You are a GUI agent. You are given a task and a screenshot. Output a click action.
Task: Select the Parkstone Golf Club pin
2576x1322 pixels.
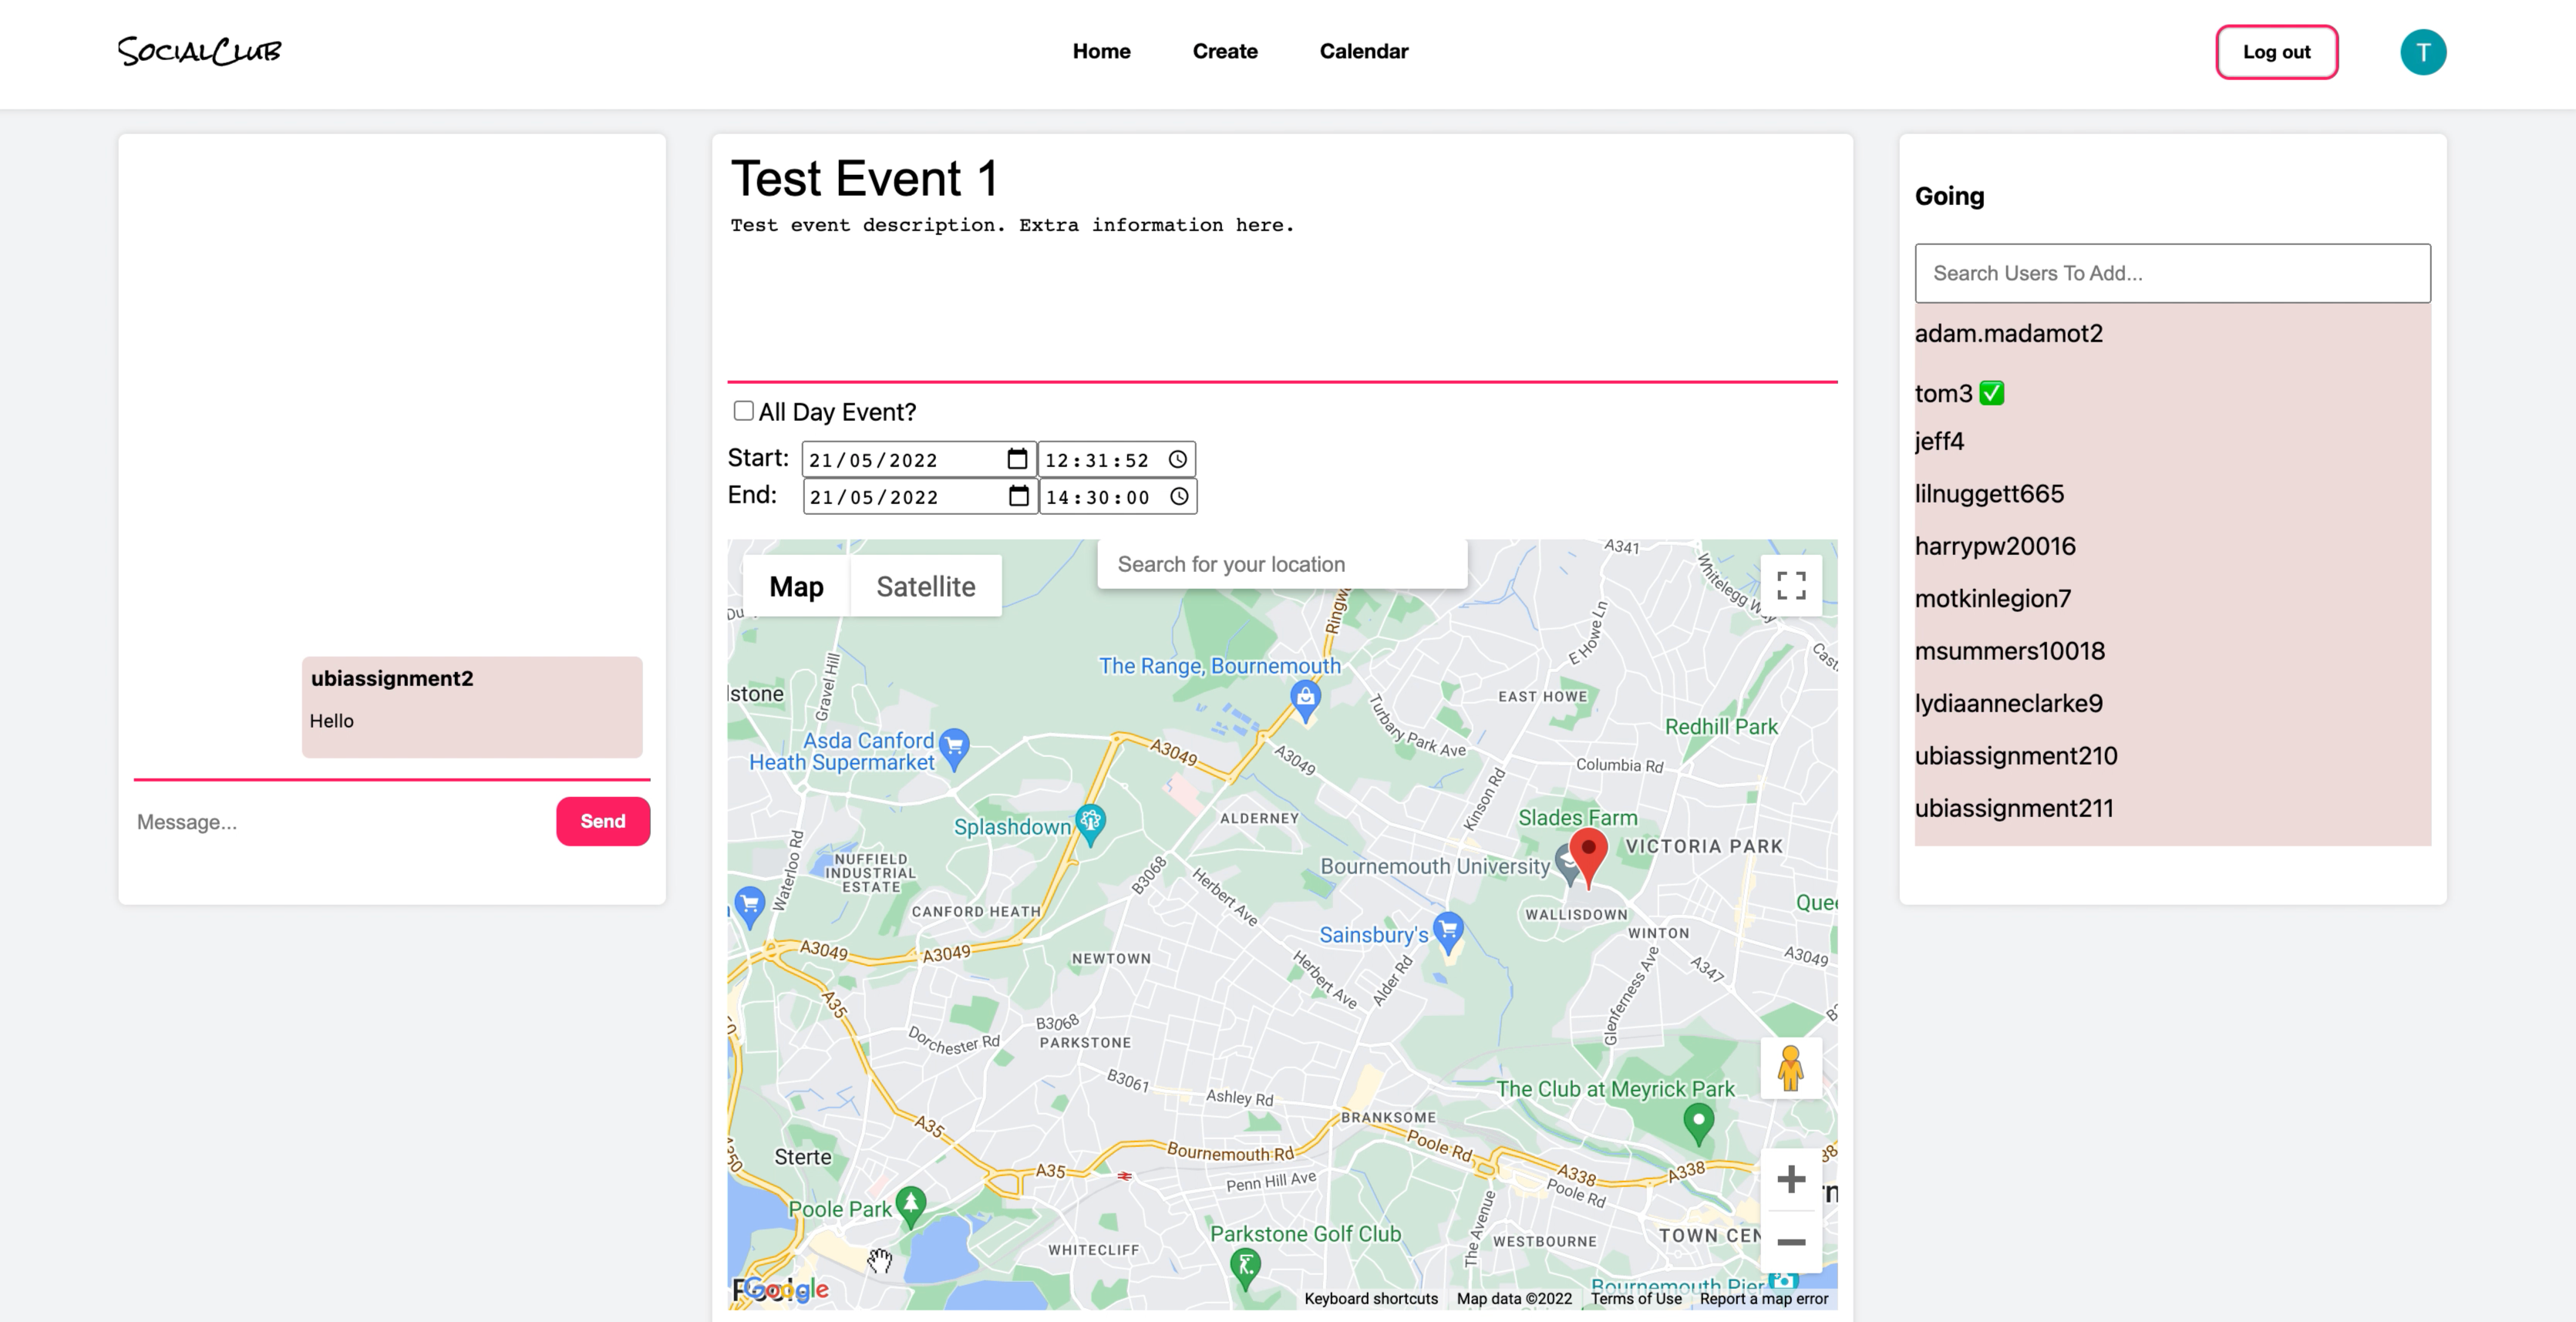click(1244, 1268)
